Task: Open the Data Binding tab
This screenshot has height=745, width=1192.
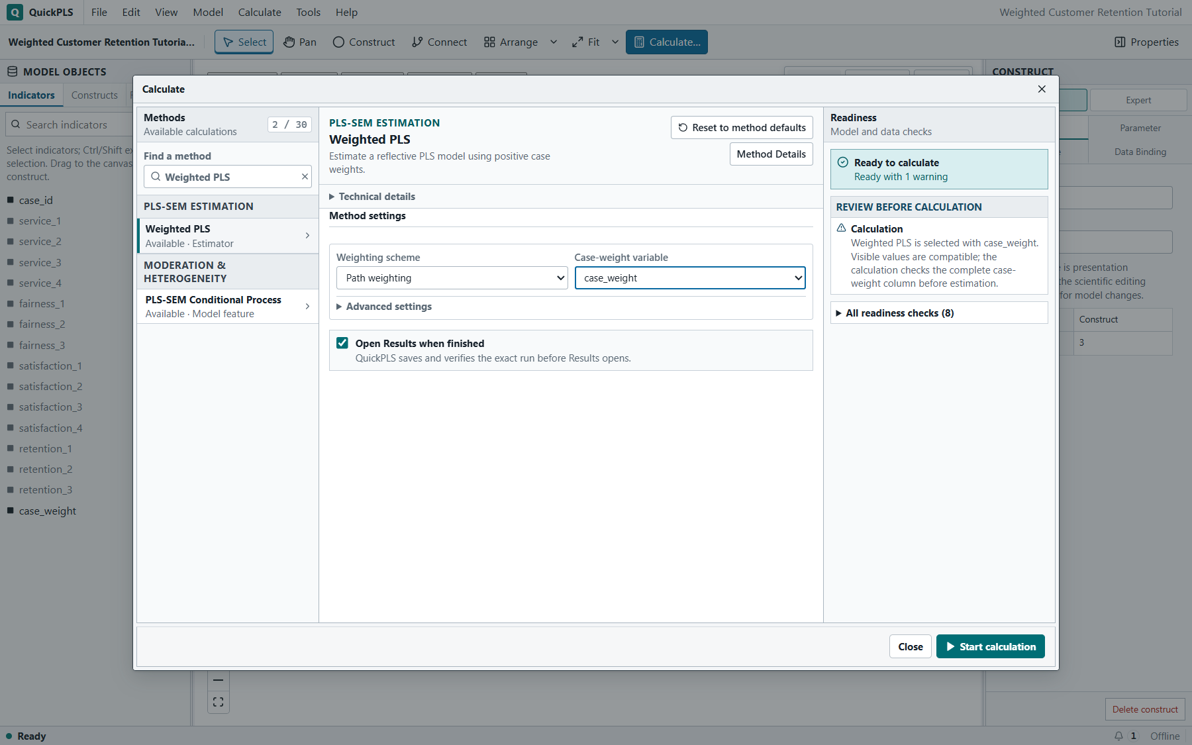Action: [1140, 152]
